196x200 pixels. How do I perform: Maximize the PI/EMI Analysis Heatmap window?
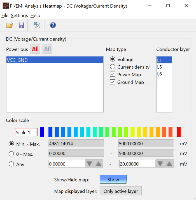tap(168, 6)
